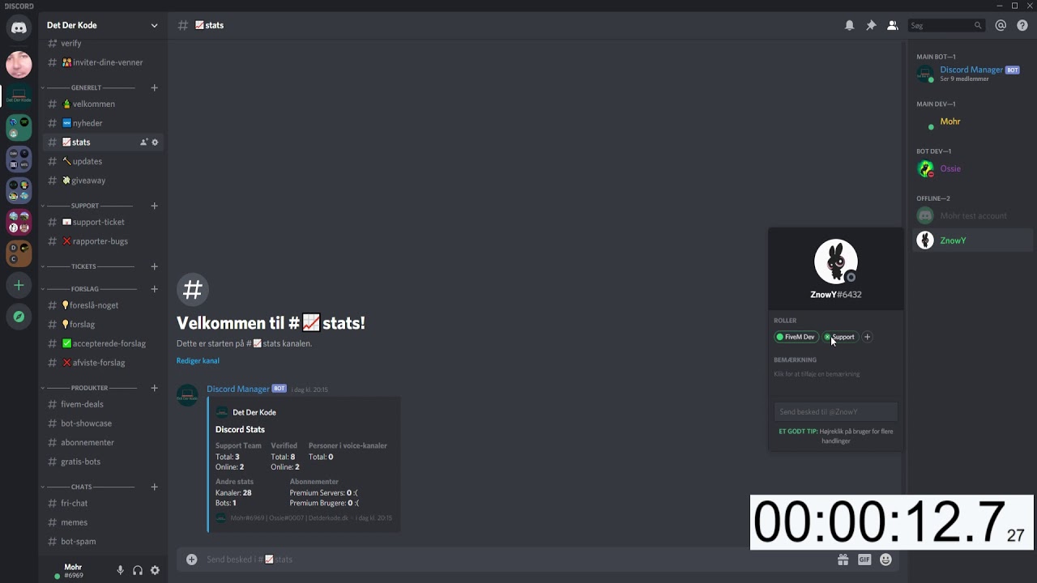Click the note field under BEMÆRKNING
This screenshot has height=583, width=1037.
[835, 374]
